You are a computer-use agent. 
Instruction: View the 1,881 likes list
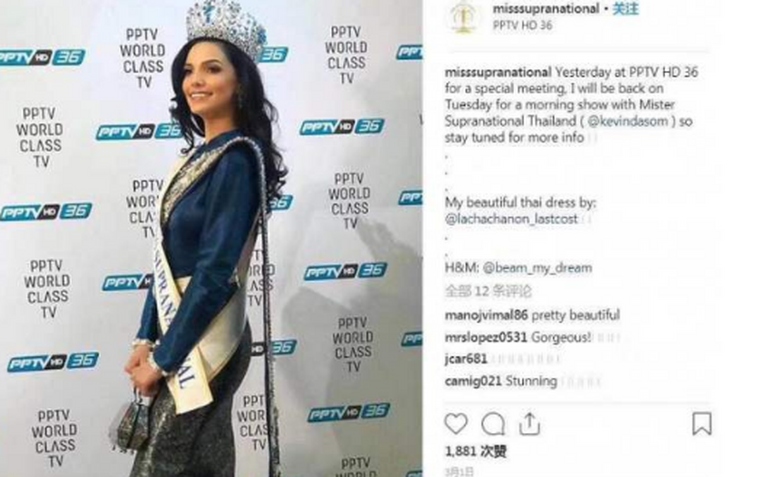click(476, 452)
